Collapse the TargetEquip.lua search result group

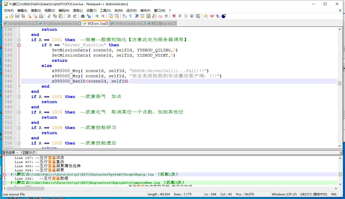pos(4,174)
